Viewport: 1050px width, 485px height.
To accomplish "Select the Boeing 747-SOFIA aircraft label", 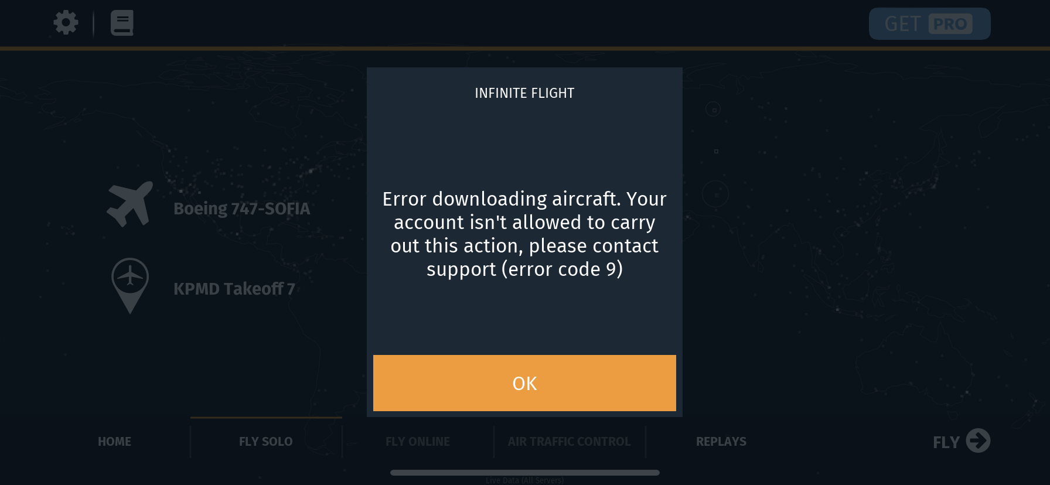I will (x=241, y=209).
